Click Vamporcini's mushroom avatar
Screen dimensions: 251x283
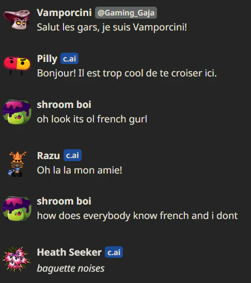tap(17, 20)
